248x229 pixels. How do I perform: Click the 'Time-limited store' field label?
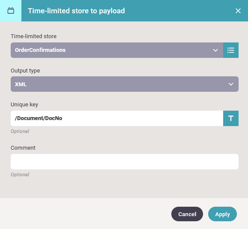(x=33, y=36)
